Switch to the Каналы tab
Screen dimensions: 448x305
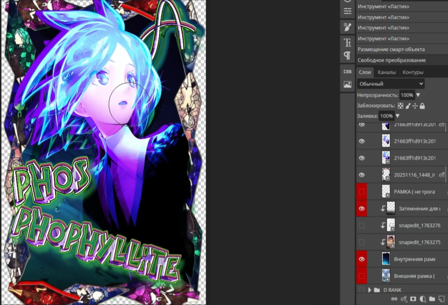pyautogui.click(x=387, y=72)
